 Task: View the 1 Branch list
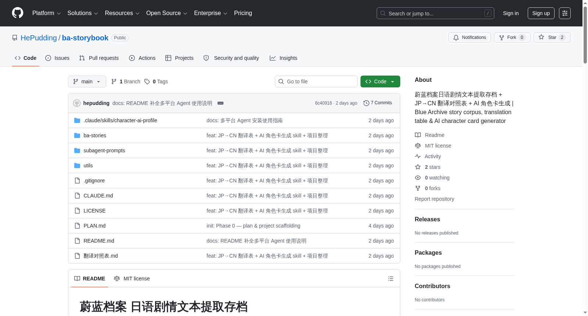[x=126, y=81]
